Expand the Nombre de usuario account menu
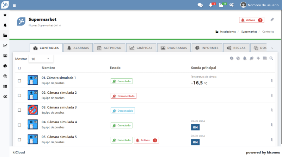282x158 pixels. pos(259,5)
